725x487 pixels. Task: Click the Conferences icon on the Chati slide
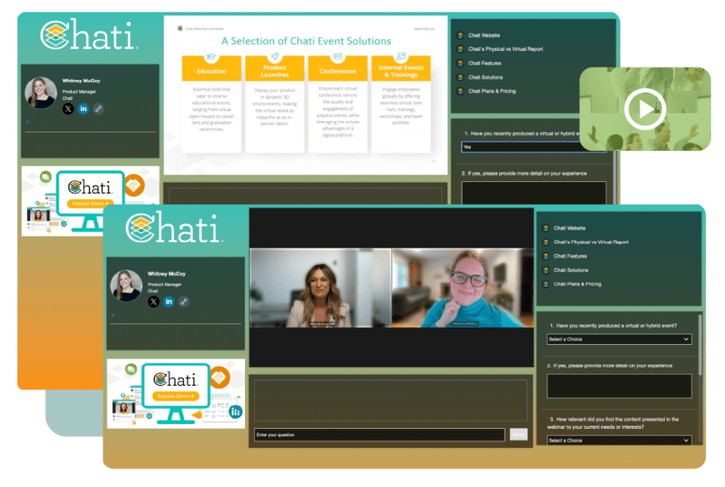click(x=338, y=54)
